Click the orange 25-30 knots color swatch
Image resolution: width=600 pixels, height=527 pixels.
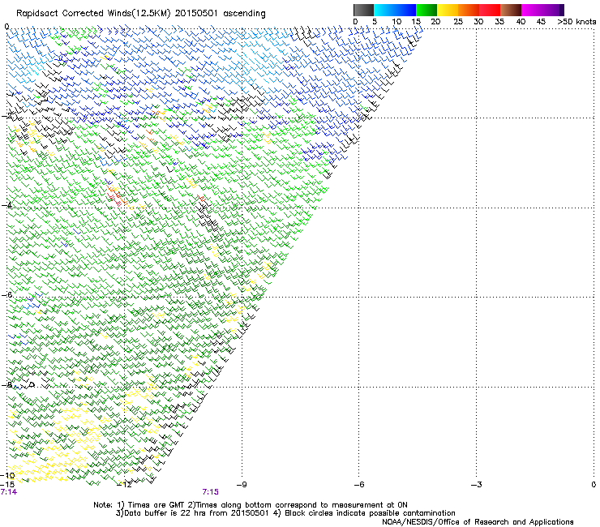coord(469,10)
